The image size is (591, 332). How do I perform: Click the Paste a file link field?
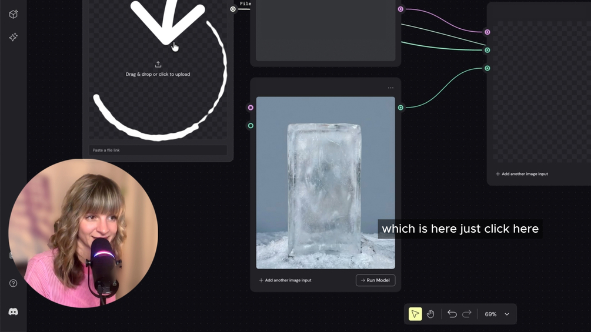coord(158,150)
